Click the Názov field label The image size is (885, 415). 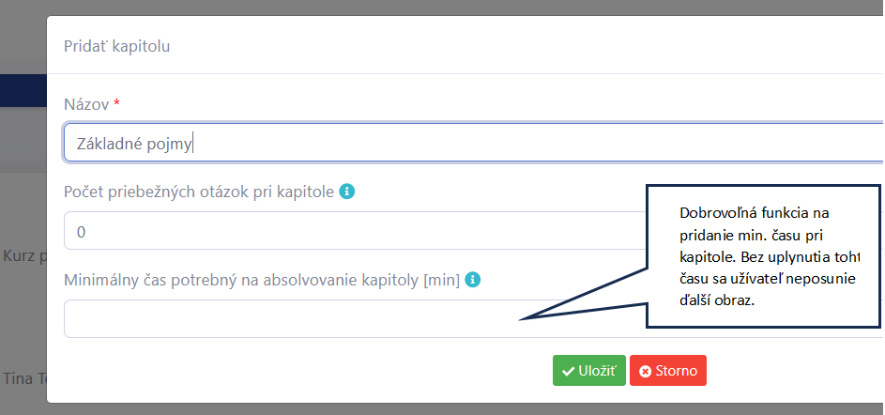coord(86,104)
